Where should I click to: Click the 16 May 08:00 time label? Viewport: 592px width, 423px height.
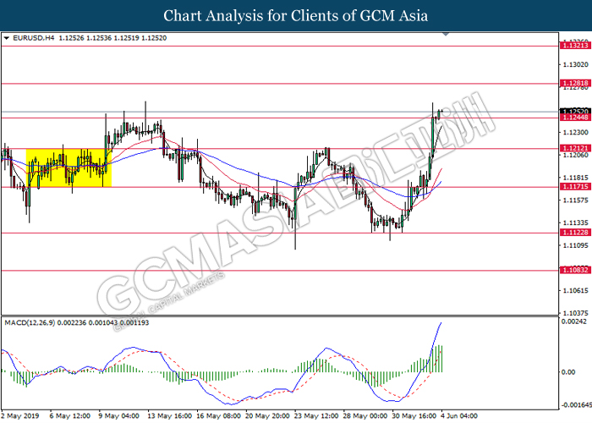click(x=218, y=416)
